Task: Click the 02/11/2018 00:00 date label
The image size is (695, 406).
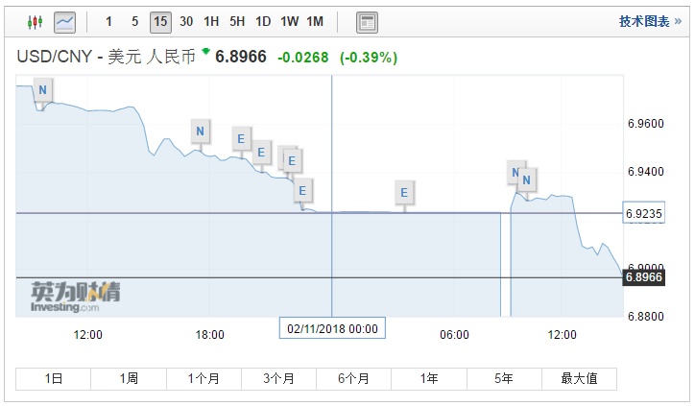Action: point(332,328)
